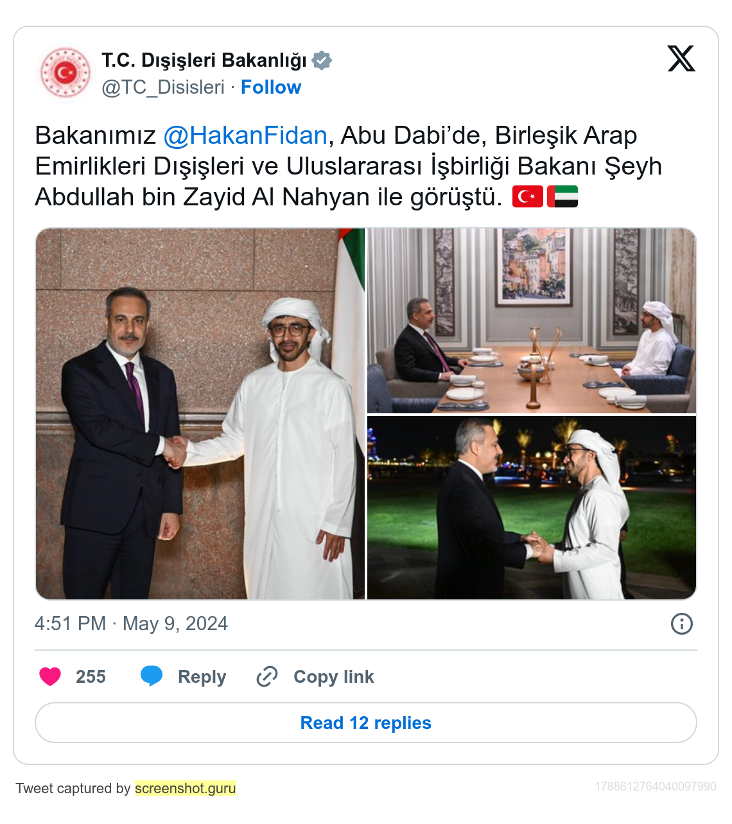
Task: Click the chain link copy icon
Action: [267, 676]
